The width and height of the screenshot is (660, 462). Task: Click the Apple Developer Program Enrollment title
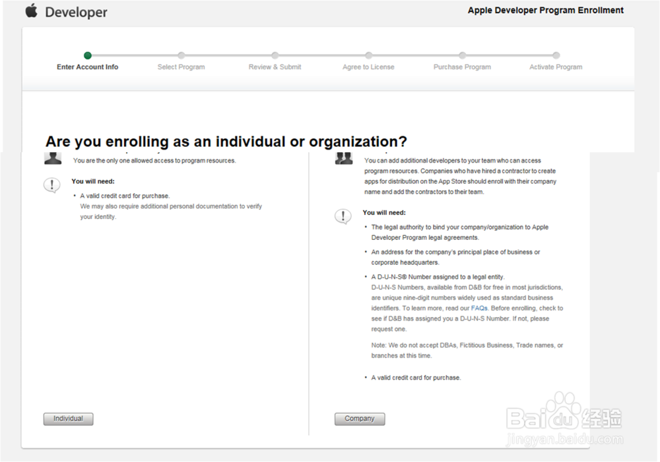coord(545,11)
